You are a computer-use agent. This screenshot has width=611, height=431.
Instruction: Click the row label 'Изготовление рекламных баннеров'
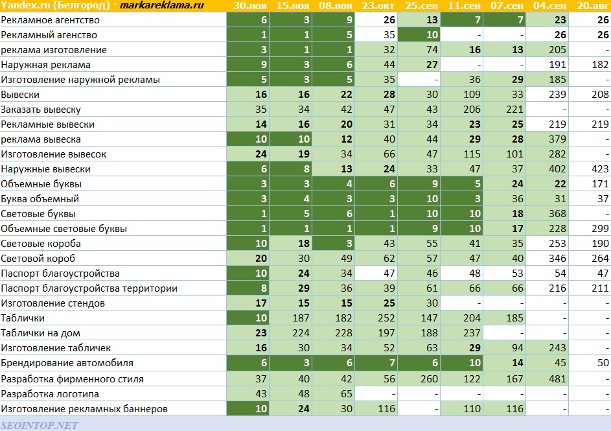84,409
